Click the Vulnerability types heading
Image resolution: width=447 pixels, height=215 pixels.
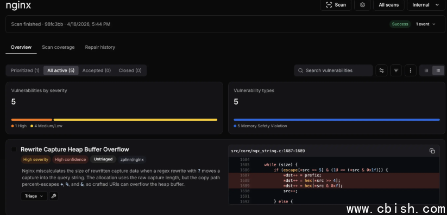pyautogui.click(x=254, y=91)
